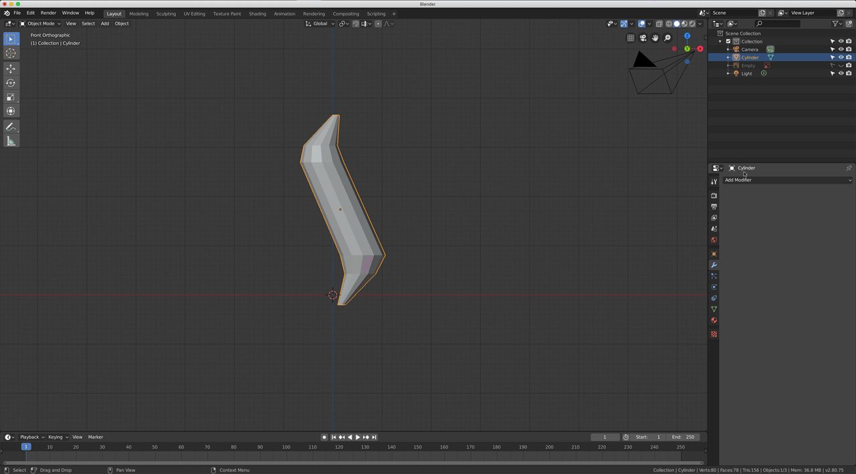The width and height of the screenshot is (856, 474).
Task: Toggle camera view in viewport
Action: 643,38
